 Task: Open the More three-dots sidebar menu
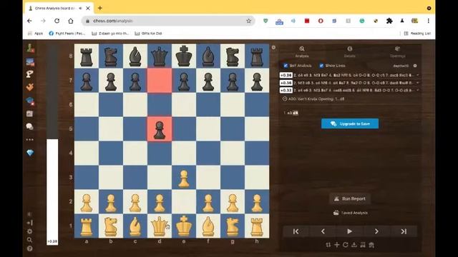(x=30, y=140)
